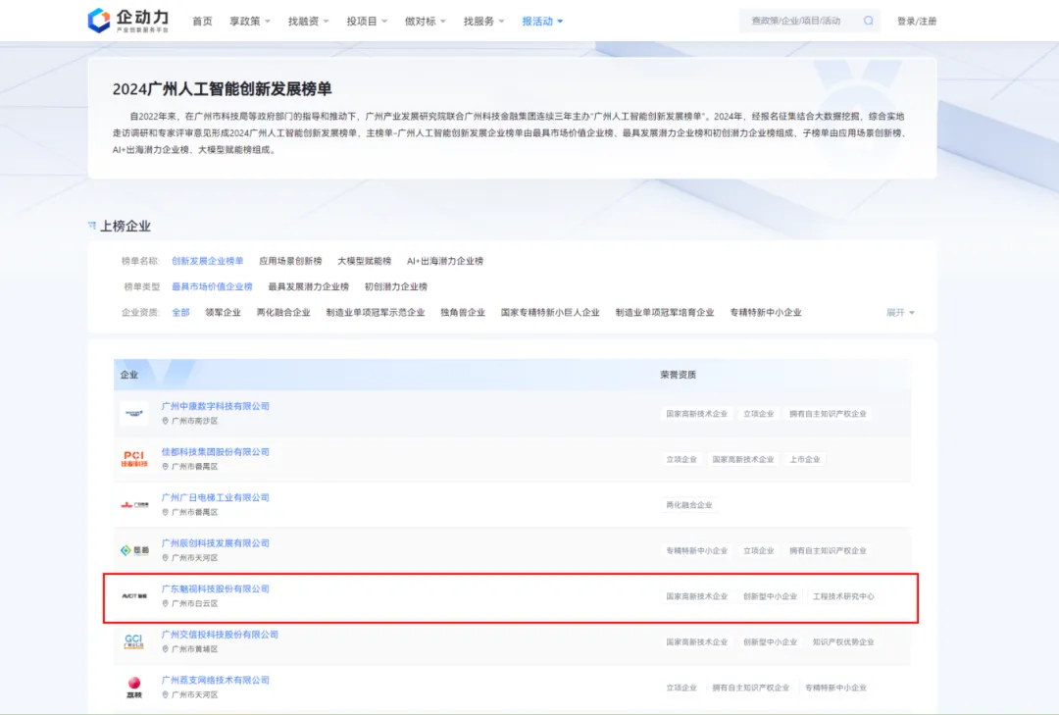Select 应用场景创新榜 list filter
The image size is (1059, 715).
290,261
